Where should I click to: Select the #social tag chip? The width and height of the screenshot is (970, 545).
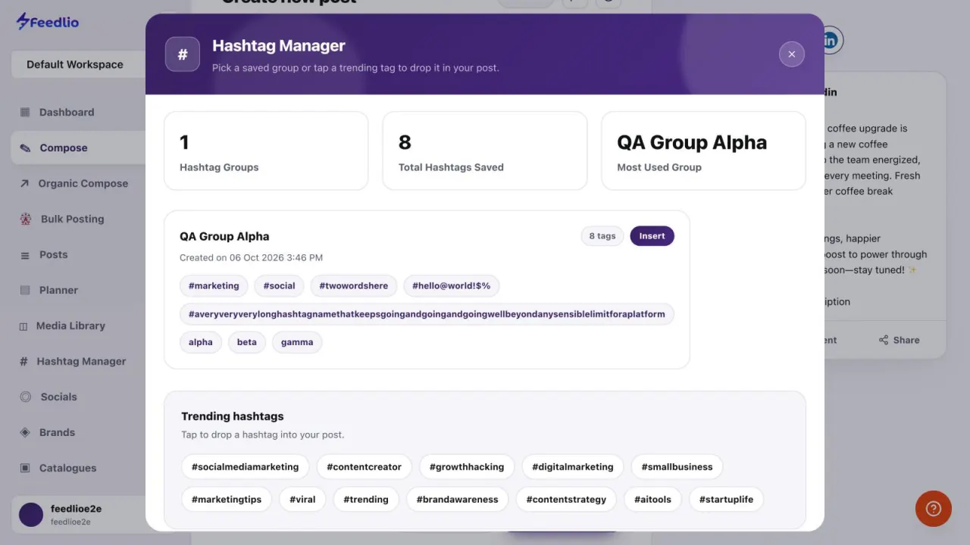pyautogui.click(x=280, y=286)
